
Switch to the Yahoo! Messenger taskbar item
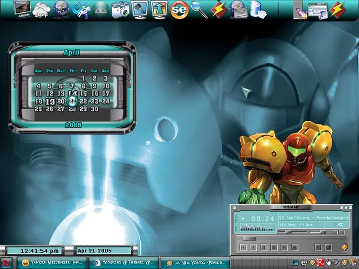[52, 262]
